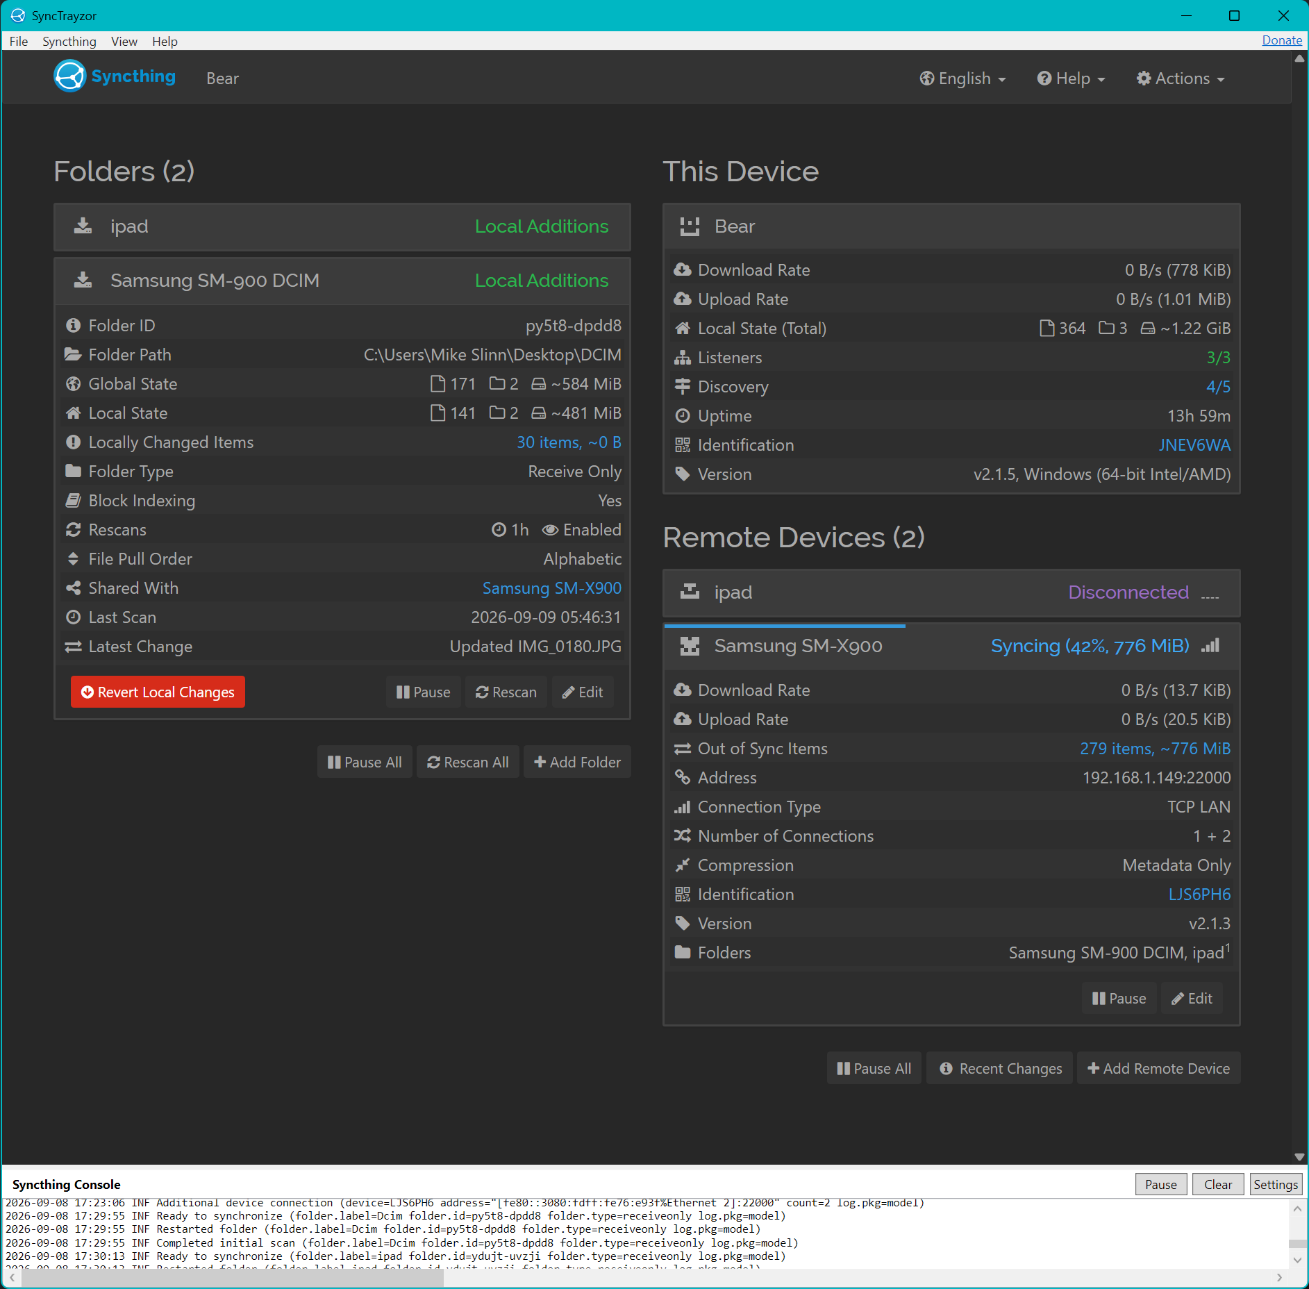Open the Syncthing menu in menu bar

69,41
